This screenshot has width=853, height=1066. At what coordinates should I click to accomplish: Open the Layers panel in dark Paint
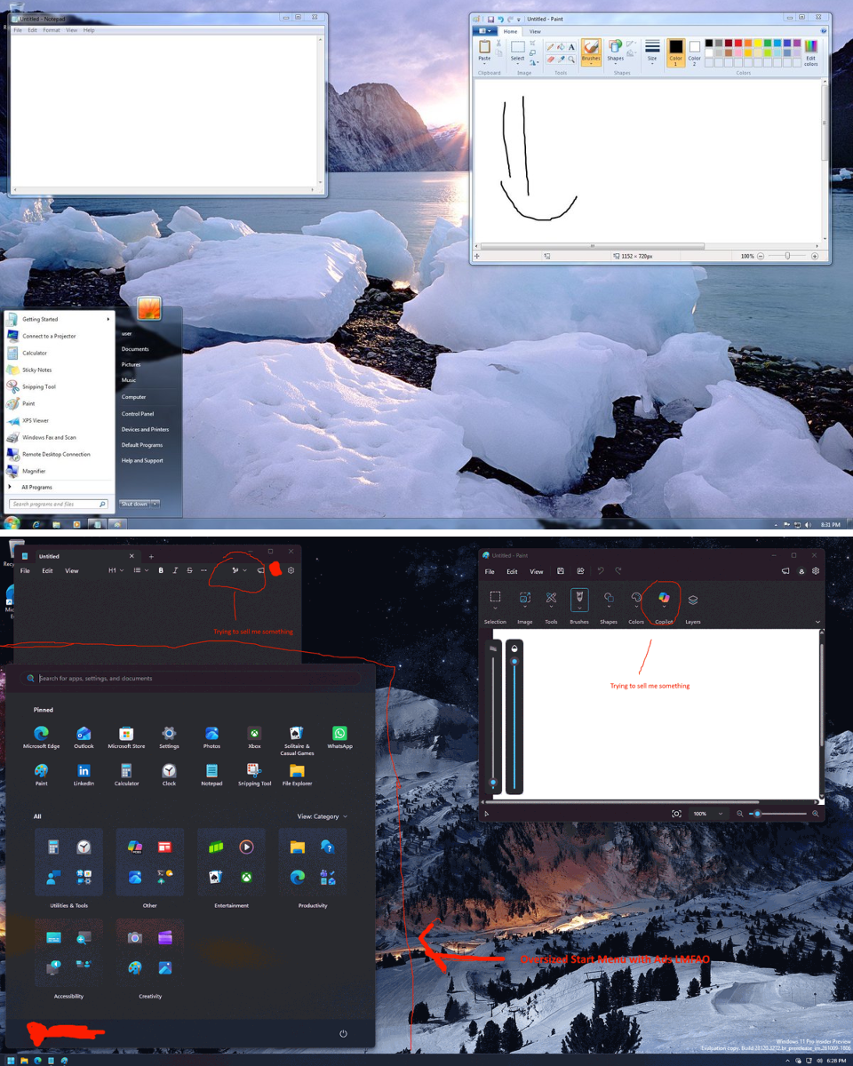(x=693, y=607)
